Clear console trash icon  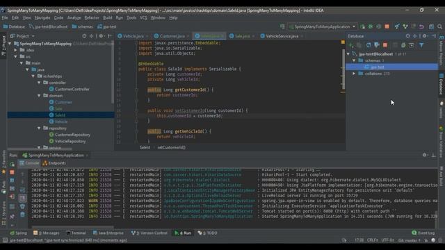pos(22,215)
